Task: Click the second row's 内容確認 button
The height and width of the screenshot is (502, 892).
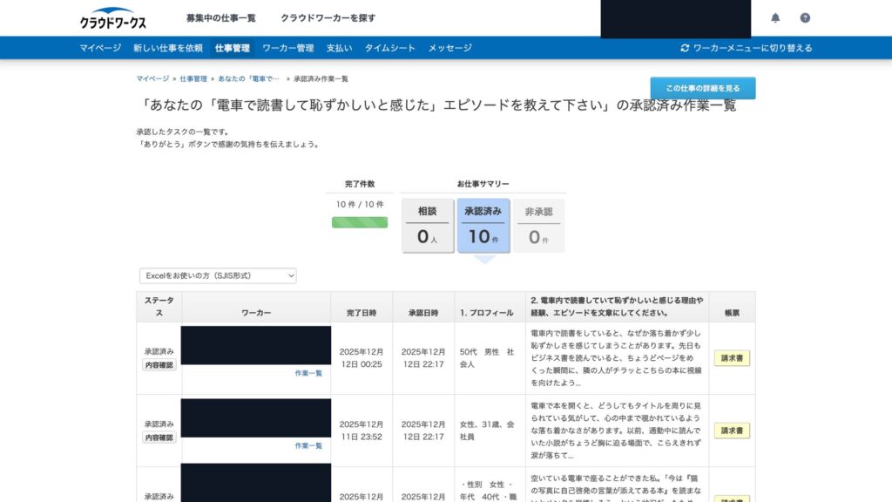Action: tap(159, 438)
